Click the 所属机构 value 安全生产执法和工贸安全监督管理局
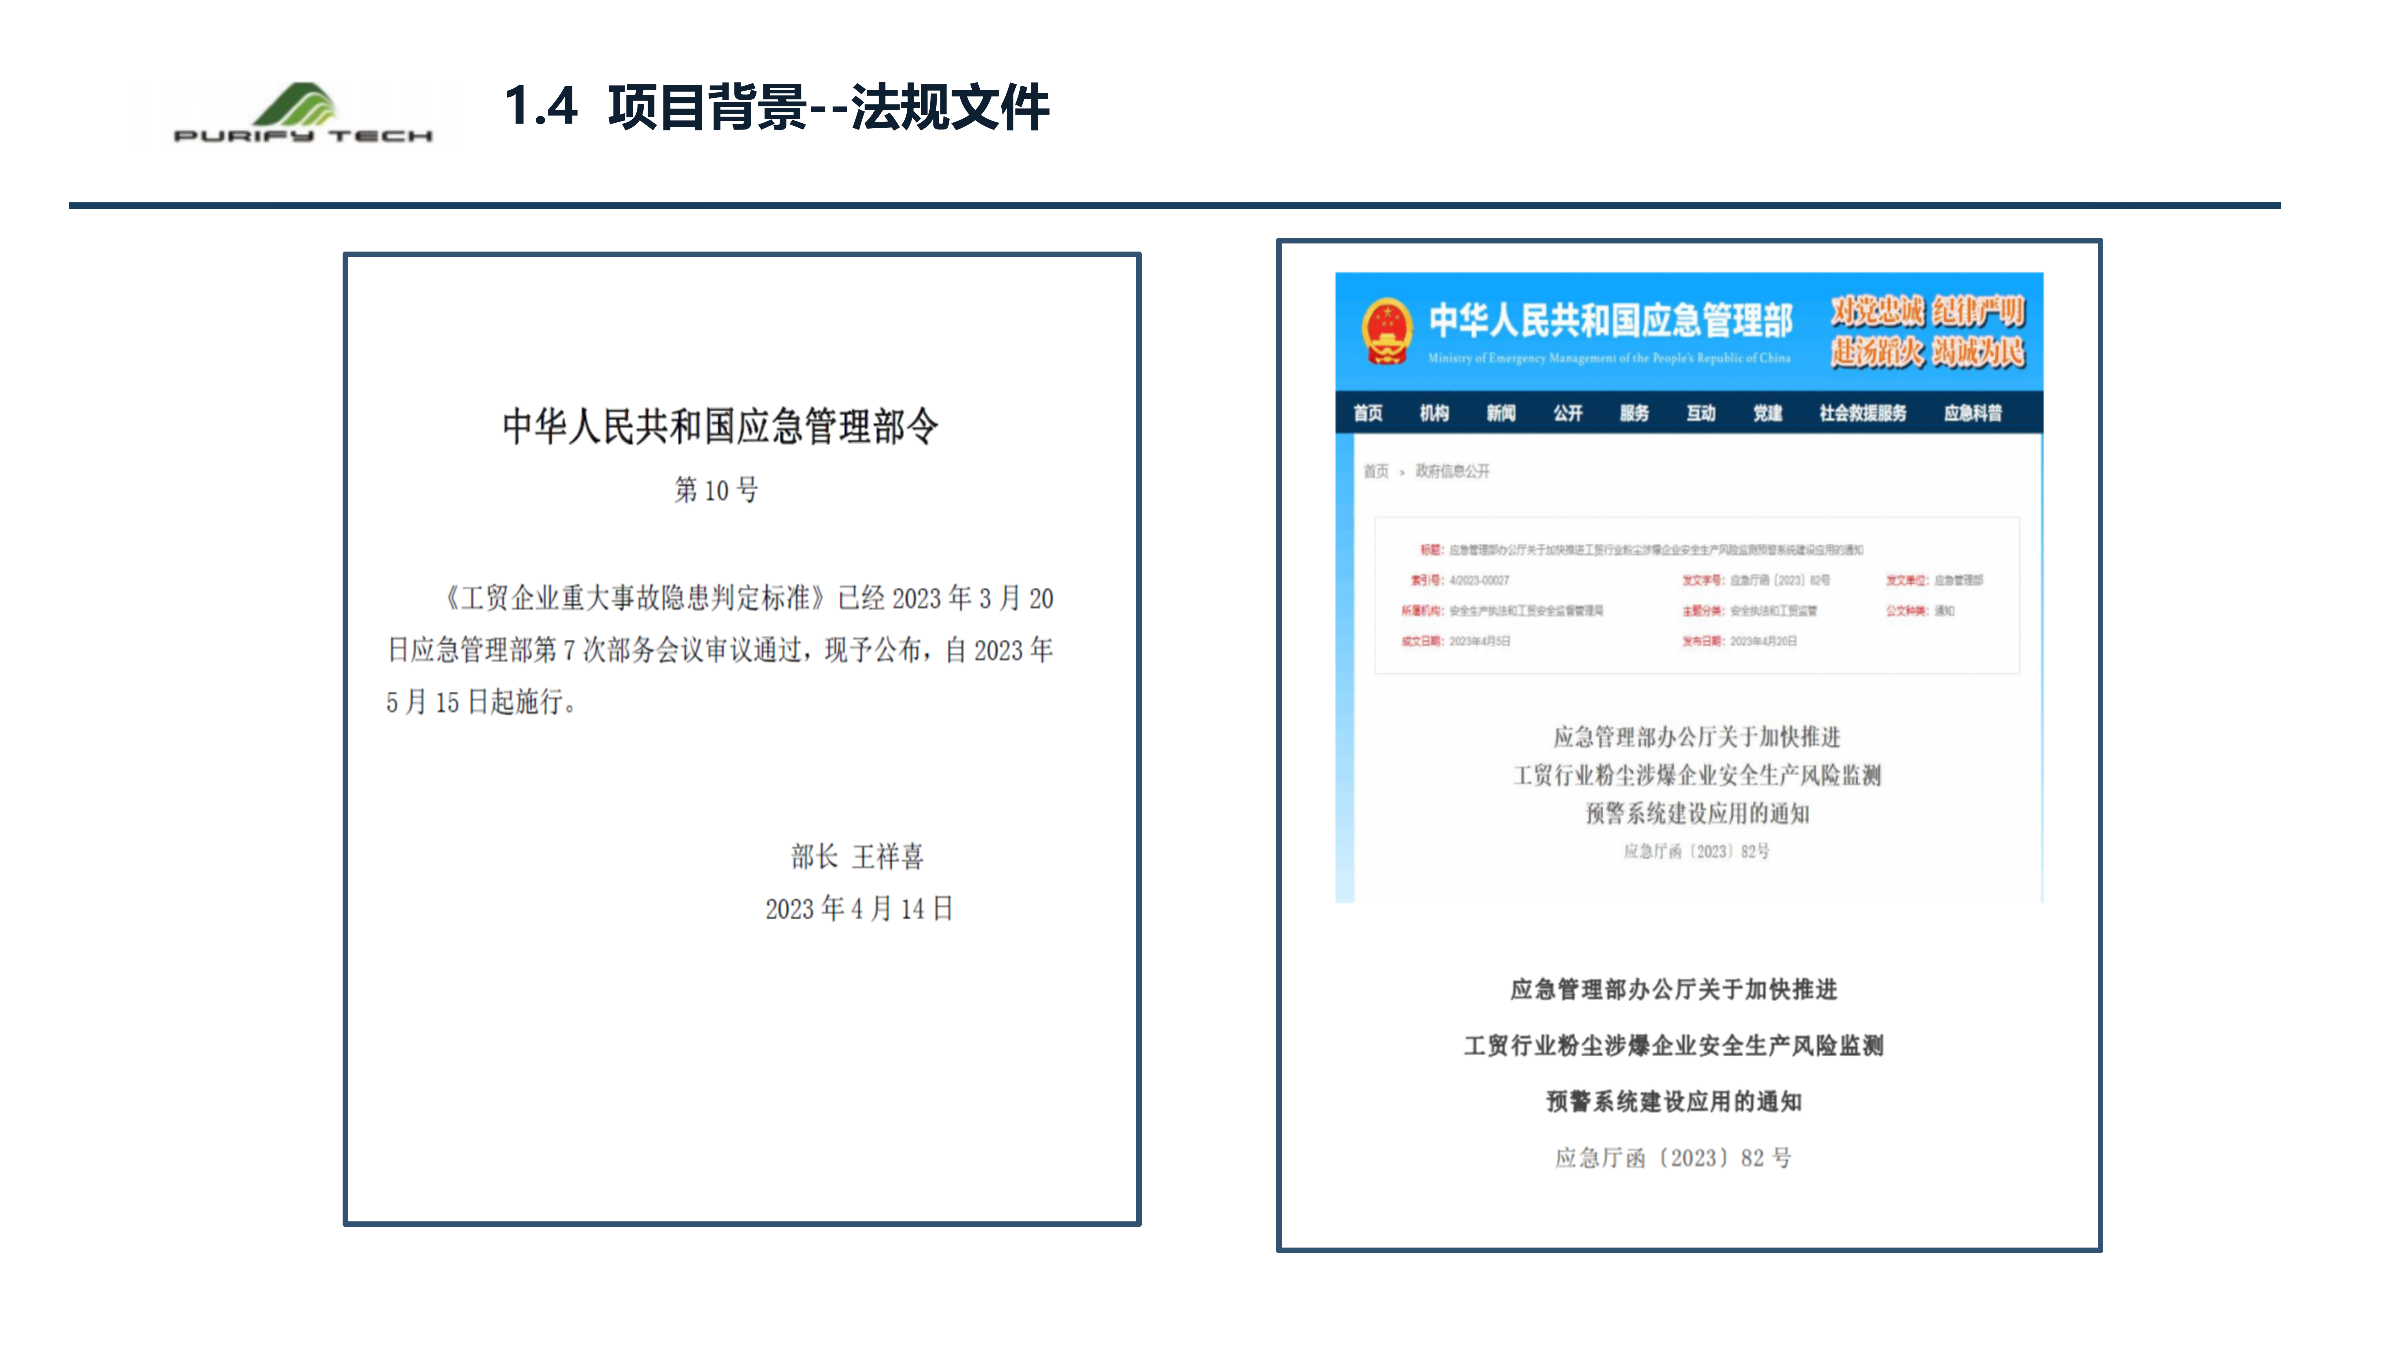 pos(1526,611)
